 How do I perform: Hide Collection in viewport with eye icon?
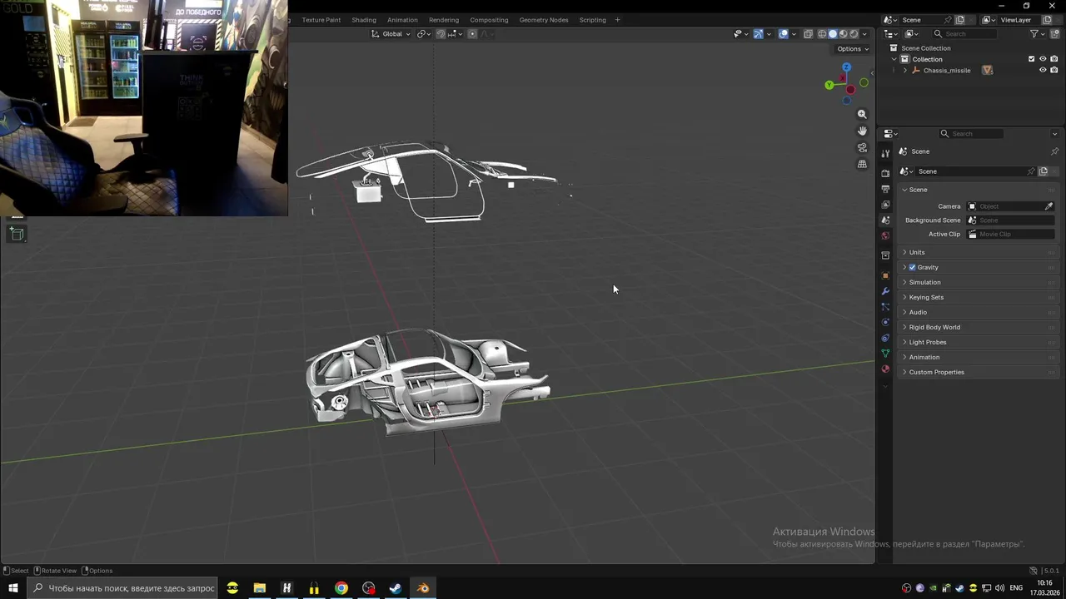point(1043,59)
